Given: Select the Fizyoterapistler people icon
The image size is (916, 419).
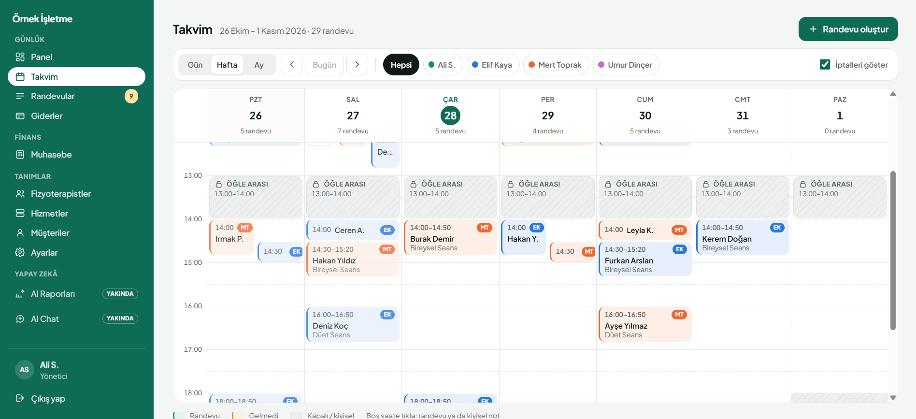Looking at the screenshot, I should pos(20,194).
